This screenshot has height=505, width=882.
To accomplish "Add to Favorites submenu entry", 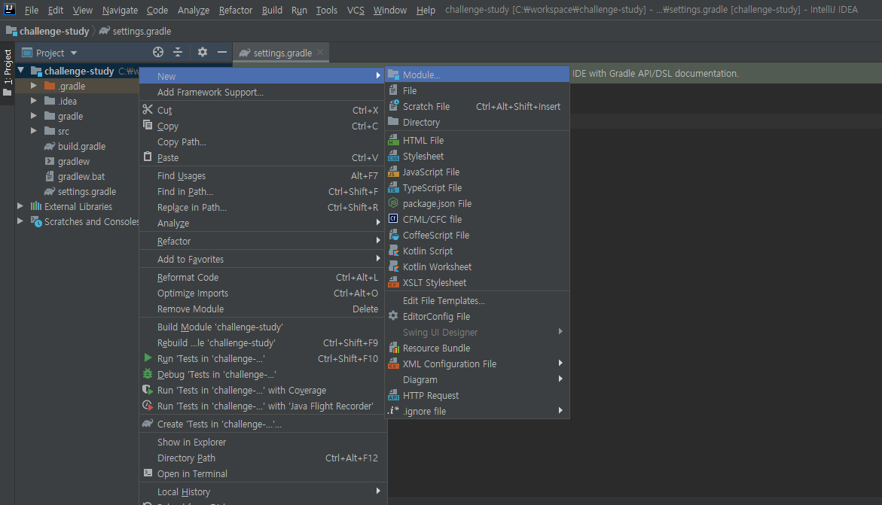I will coord(263,259).
